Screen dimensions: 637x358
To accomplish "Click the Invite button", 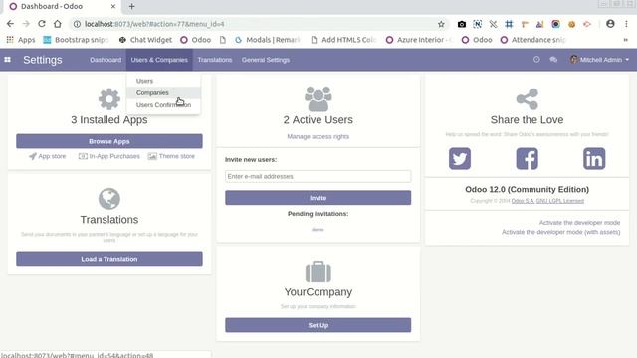I will [318, 198].
